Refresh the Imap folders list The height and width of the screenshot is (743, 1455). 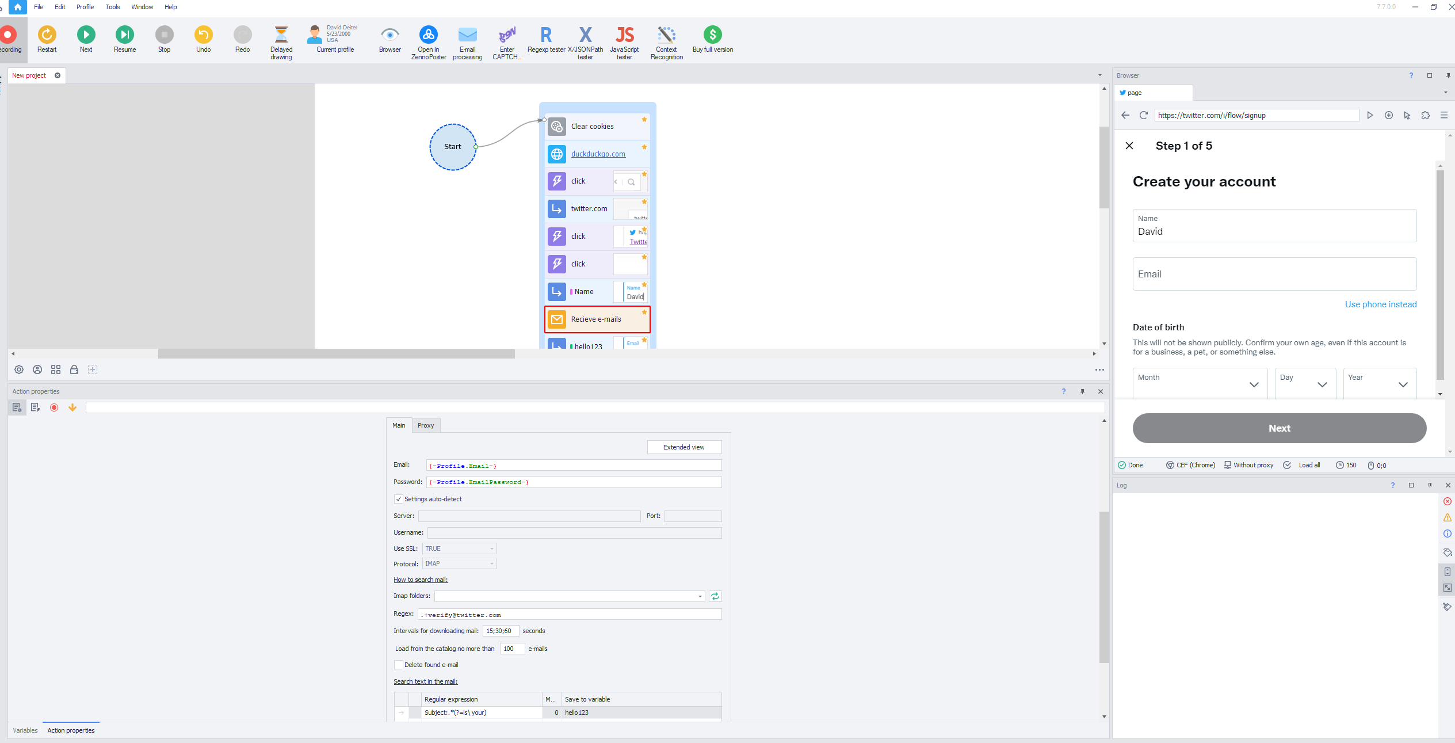tap(715, 596)
